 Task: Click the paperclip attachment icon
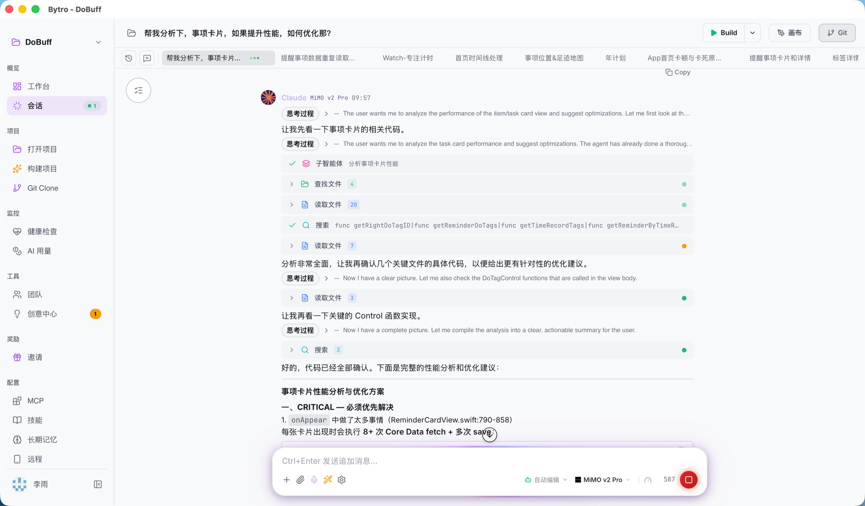[300, 480]
